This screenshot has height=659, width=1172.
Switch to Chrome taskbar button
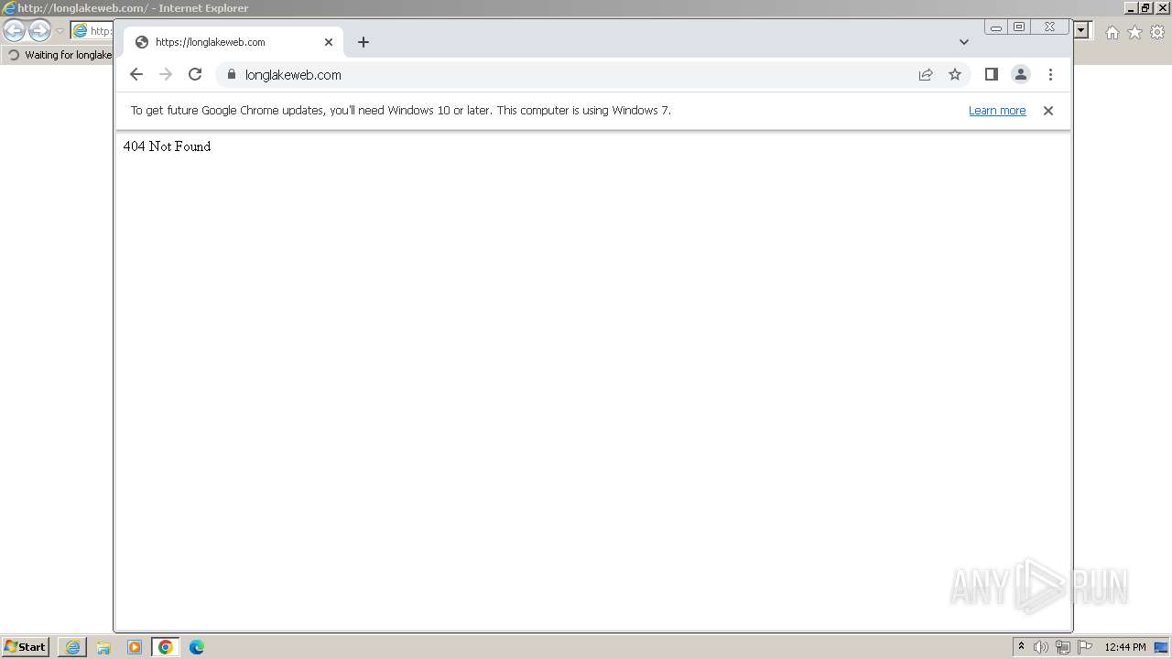tap(166, 647)
